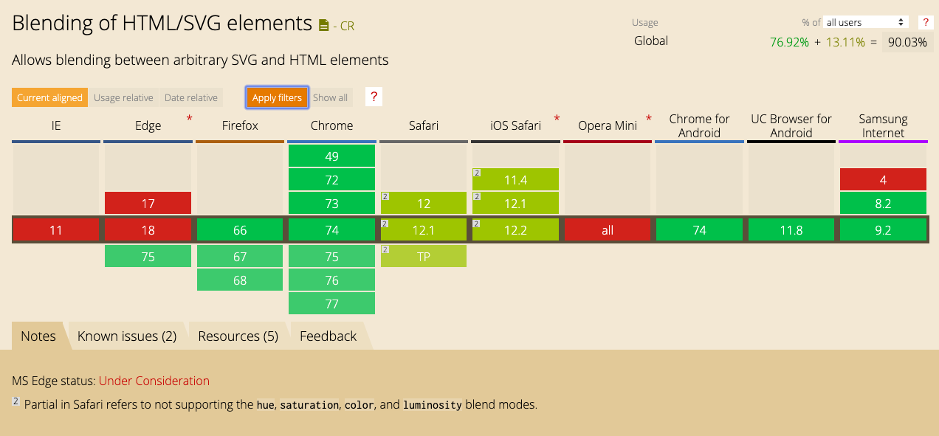Click the asterisk next to Opera Mini
The height and width of the screenshot is (436, 939).
tap(648, 119)
